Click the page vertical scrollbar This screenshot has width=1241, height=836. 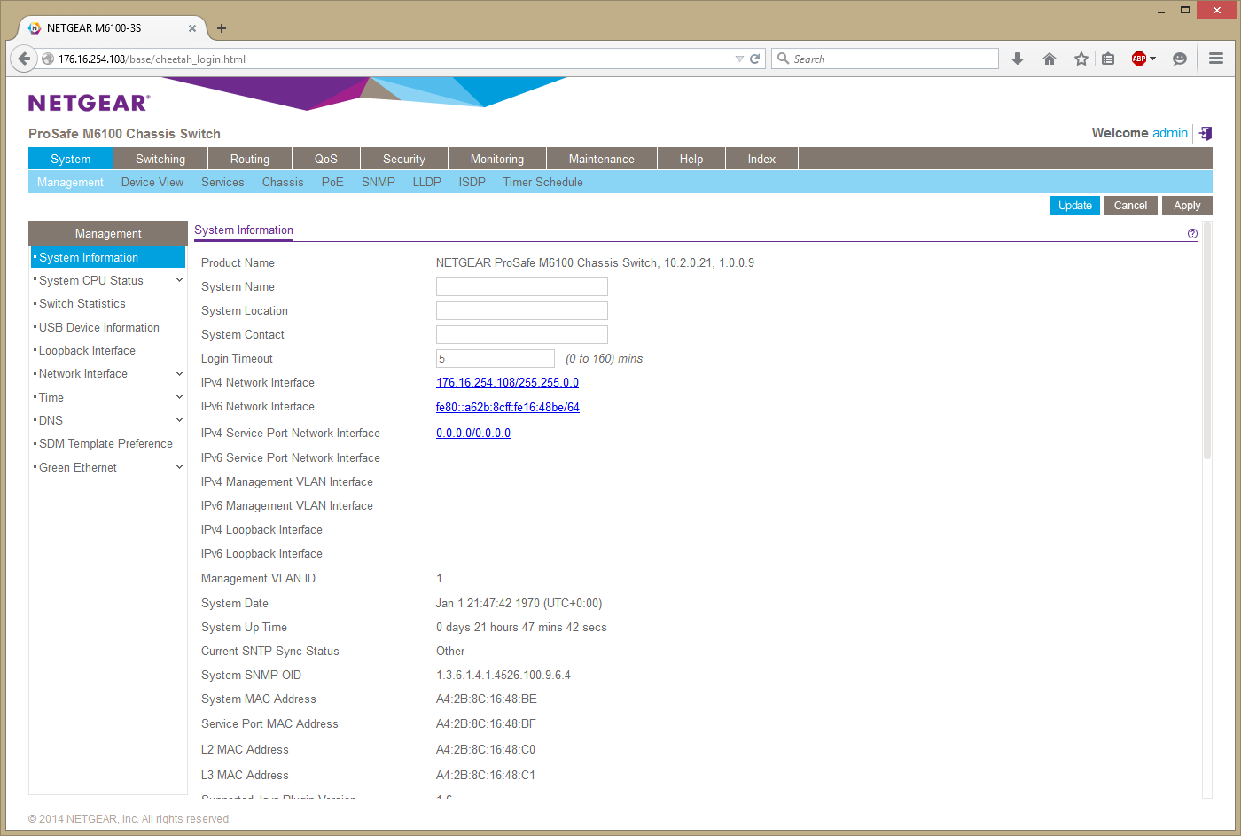click(1206, 341)
